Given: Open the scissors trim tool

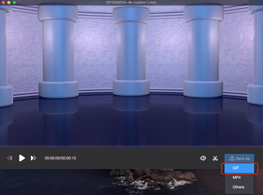Looking at the screenshot, I should 215,158.
